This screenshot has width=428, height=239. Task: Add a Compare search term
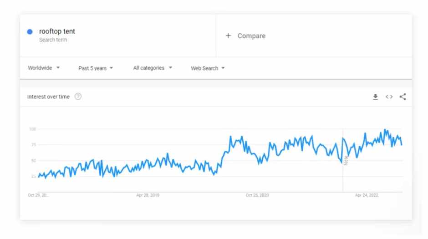[x=251, y=36]
